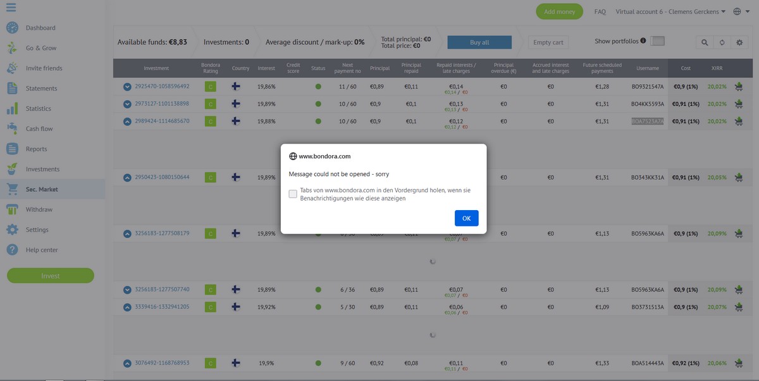Click info icon beside Show portfolios
Viewport: 759px width, 381px height.
(643, 41)
